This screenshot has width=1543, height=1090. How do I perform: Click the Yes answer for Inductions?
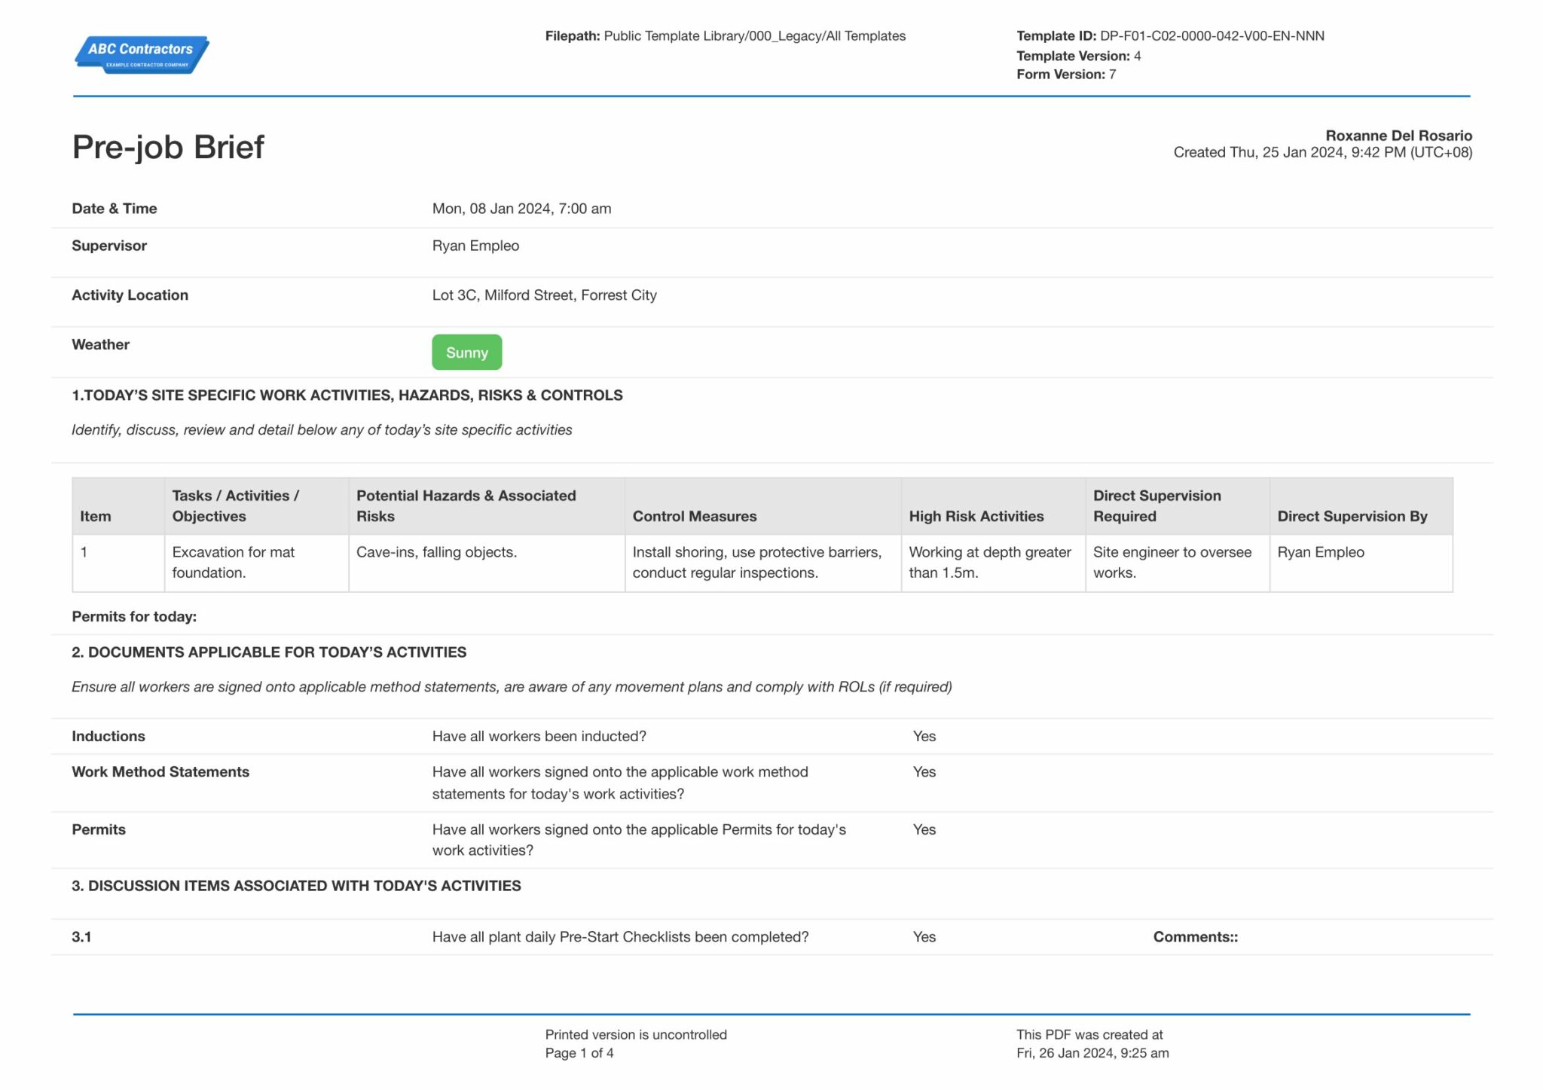click(x=924, y=736)
